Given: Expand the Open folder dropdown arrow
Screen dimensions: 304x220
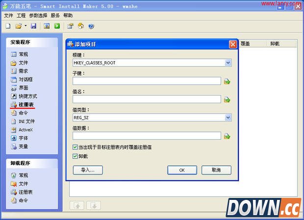Looking at the screenshot, I should pyautogui.click(x=25, y=26).
